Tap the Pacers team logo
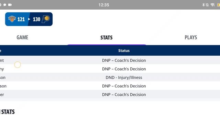Viewport: 220px width, 123px height. pyautogui.click(x=46, y=19)
